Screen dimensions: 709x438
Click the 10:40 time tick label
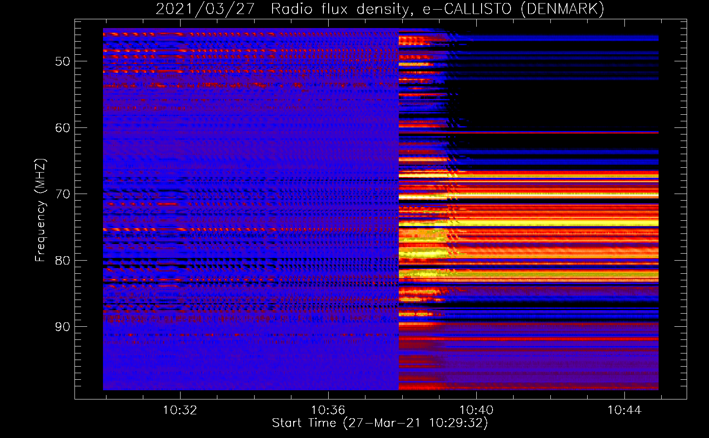coord(476,410)
